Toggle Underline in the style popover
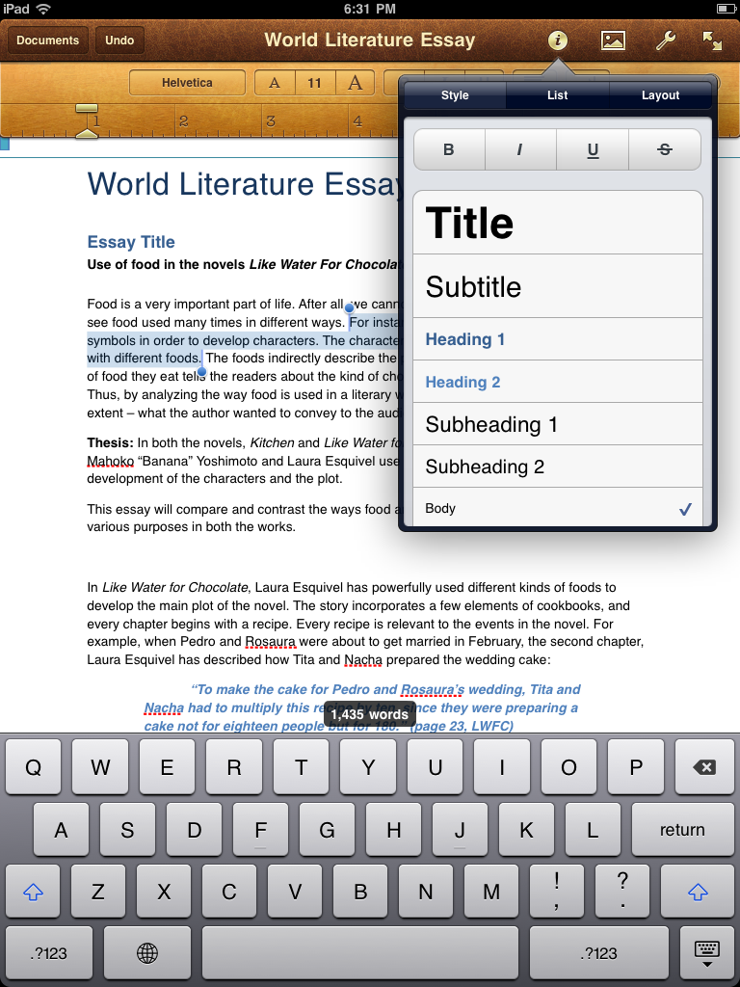Screen dimensions: 740x987 pyautogui.click(x=593, y=149)
